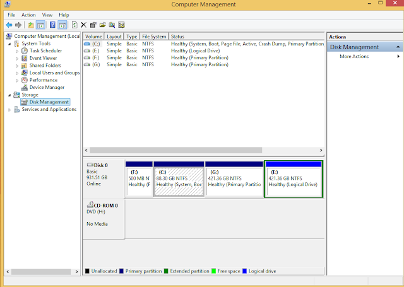Open the Action menu
This screenshot has width=404, height=287.
point(28,15)
